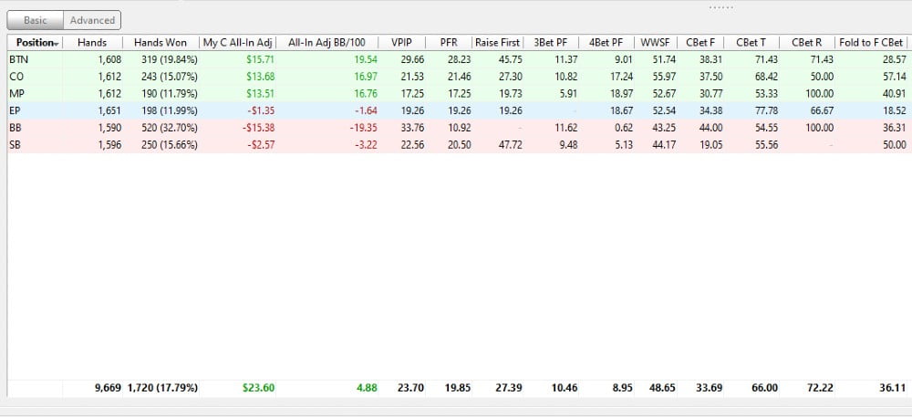
Task: Sort by the Position column header
Action: [35, 43]
